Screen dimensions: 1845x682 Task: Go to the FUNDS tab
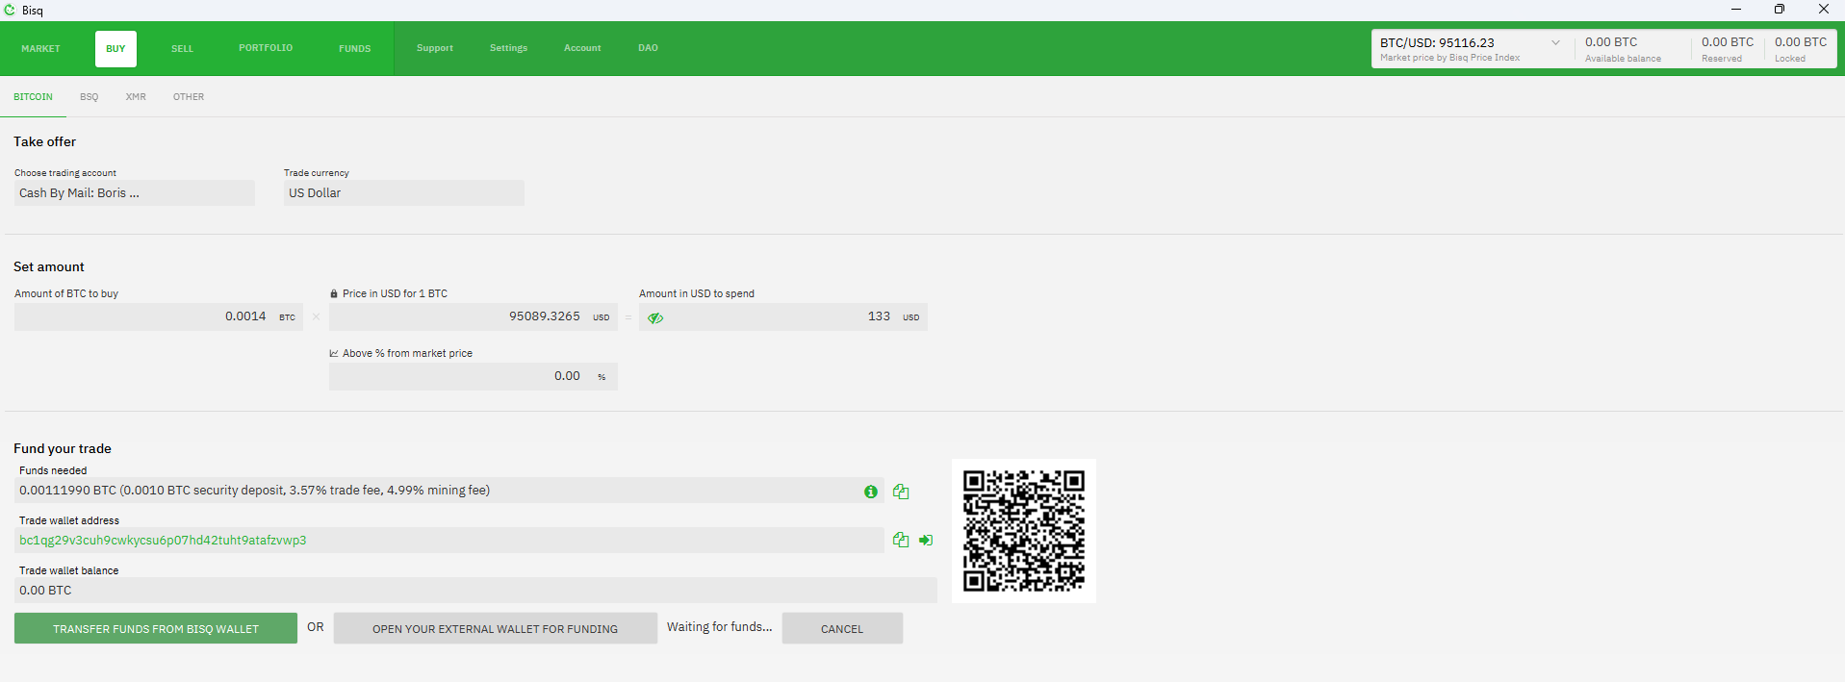(x=355, y=49)
